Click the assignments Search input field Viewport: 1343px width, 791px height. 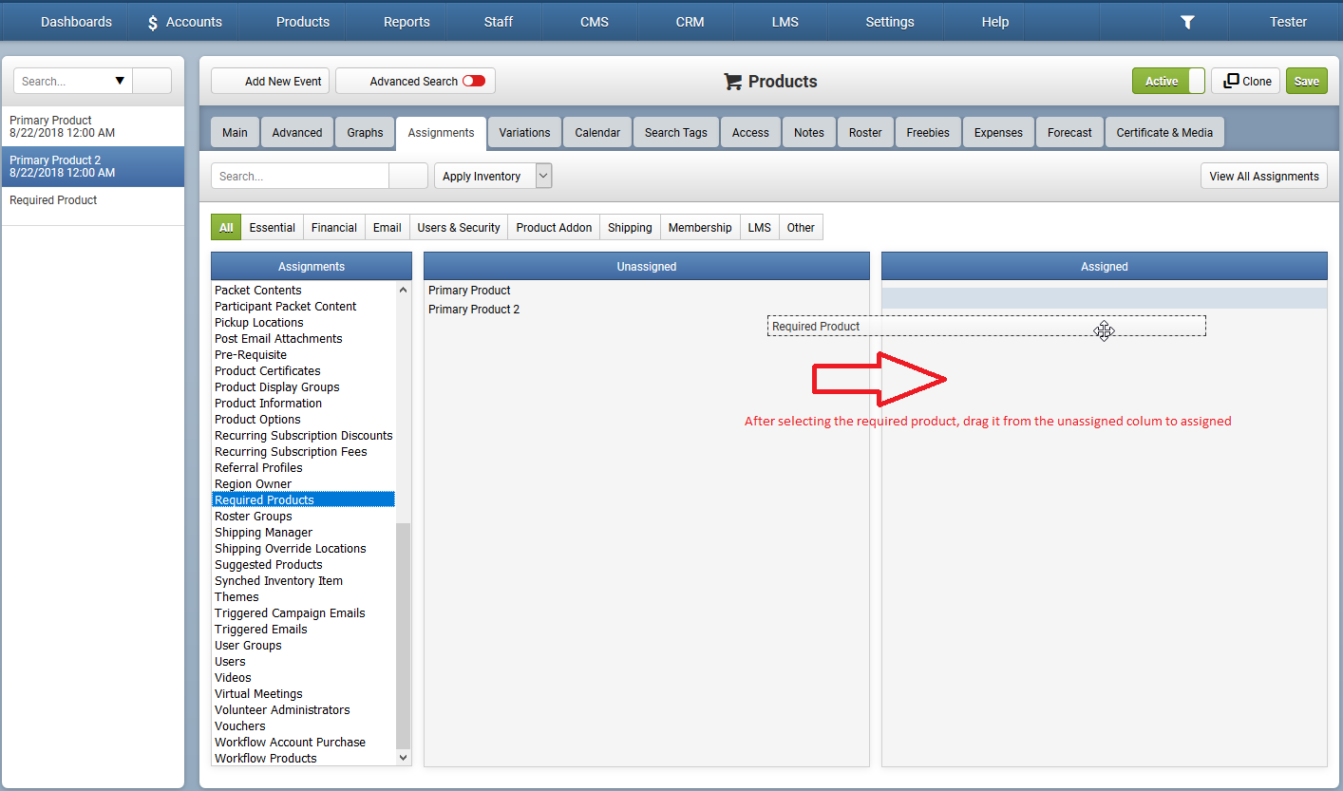coord(300,176)
